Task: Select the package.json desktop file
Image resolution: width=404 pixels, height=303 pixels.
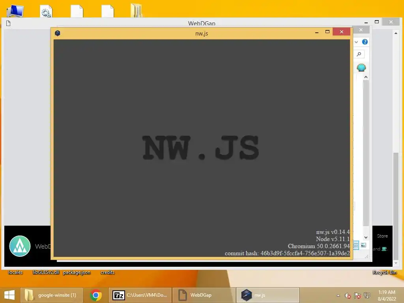Action: [77, 272]
